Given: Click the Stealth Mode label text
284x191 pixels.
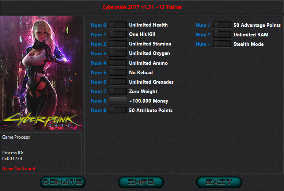Looking at the screenshot, I should (249, 44).
